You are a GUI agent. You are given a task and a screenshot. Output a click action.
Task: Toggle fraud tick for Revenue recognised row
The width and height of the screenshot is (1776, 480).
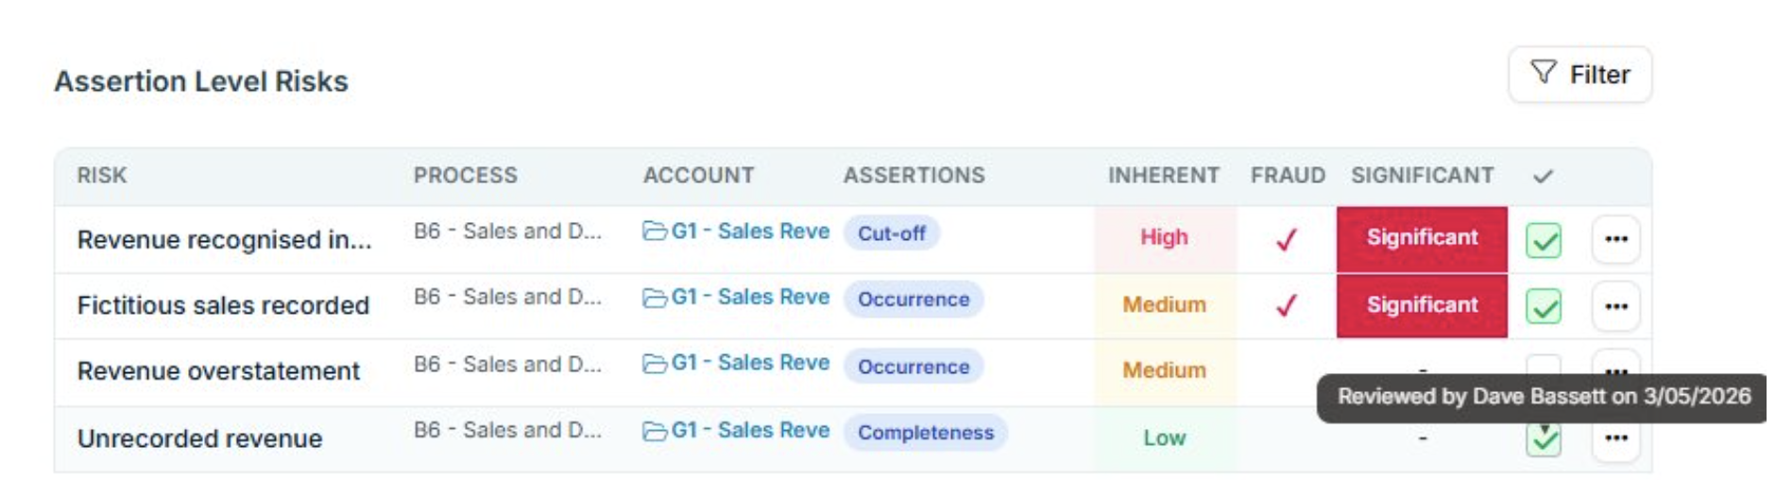coord(1286,239)
